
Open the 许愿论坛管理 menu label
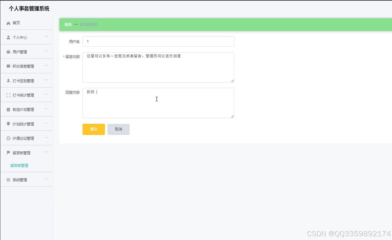click(x=23, y=138)
